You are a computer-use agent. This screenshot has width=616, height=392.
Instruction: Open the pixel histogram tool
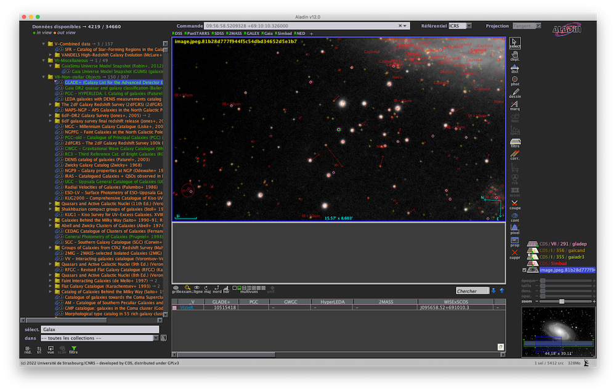pyautogui.click(x=514, y=229)
